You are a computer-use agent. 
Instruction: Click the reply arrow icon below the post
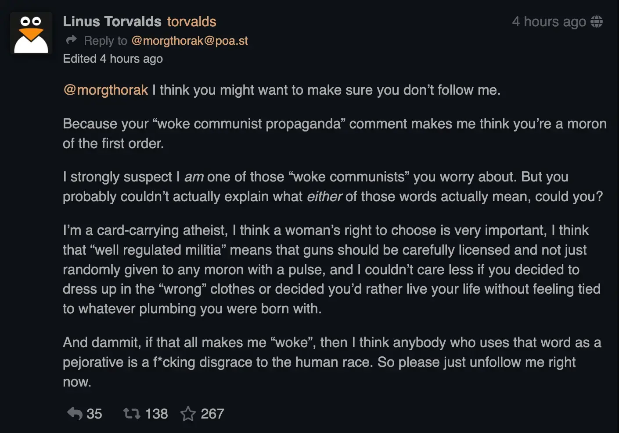[x=75, y=413]
